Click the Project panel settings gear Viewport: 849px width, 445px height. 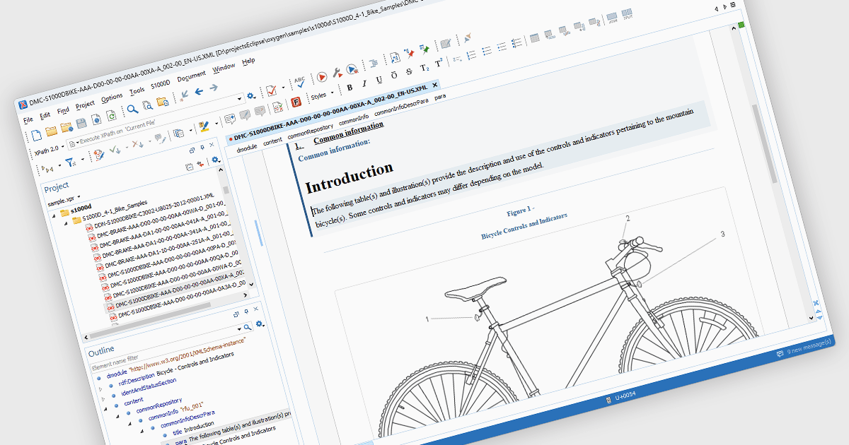(x=216, y=161)
